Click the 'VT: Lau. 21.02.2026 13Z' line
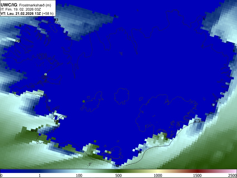This screenshot has height=178, width=237. coord(21,13)
